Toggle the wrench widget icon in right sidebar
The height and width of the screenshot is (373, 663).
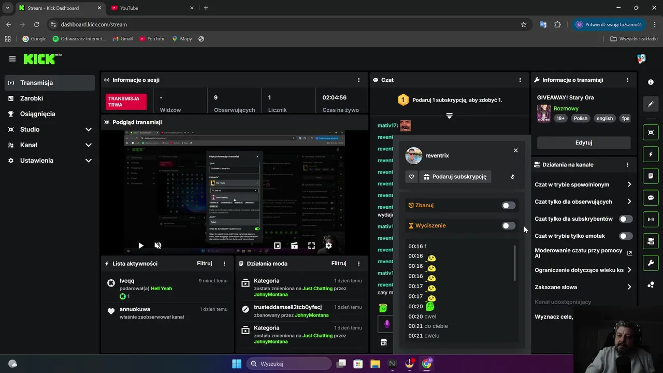tap(651, 263)
